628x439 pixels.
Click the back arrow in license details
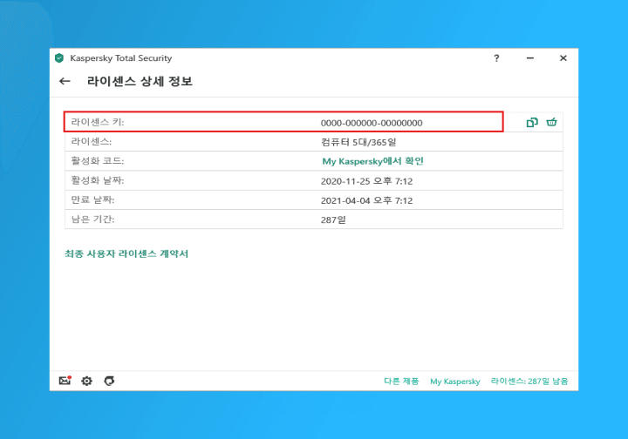pos(65,82)
